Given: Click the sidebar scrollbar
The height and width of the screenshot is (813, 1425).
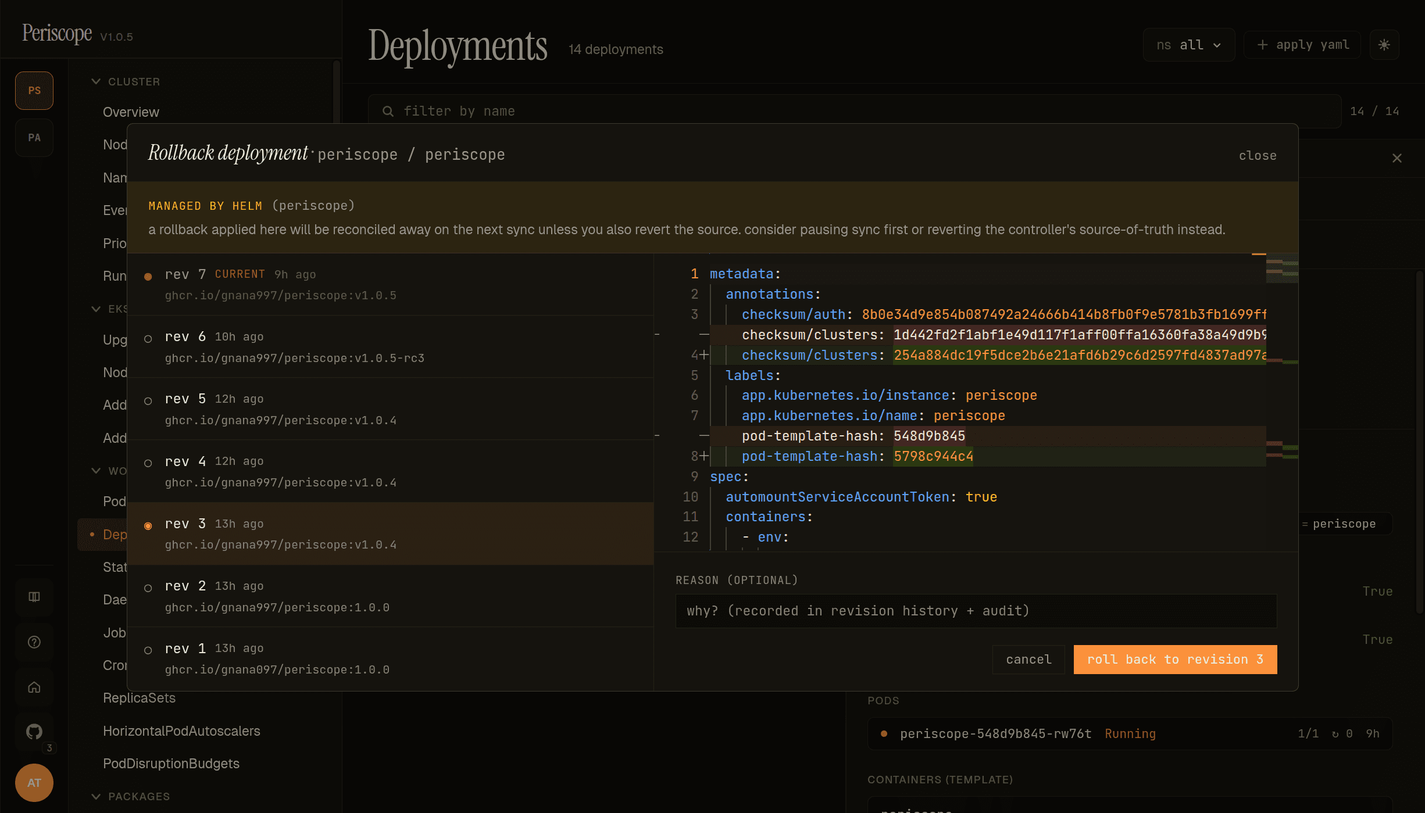Looking at the screenshot, I should [x=337, y=91].
